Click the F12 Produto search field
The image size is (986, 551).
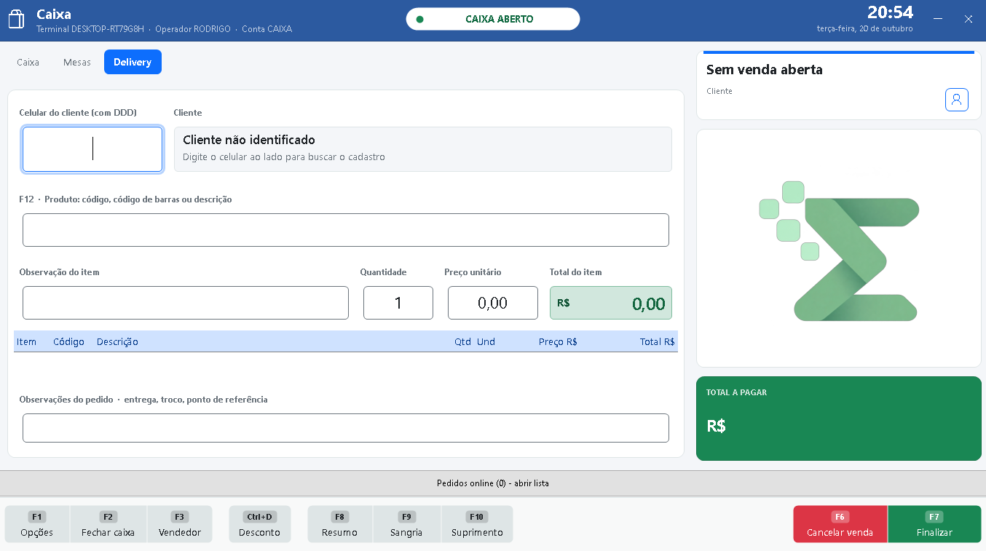point(346,230)
